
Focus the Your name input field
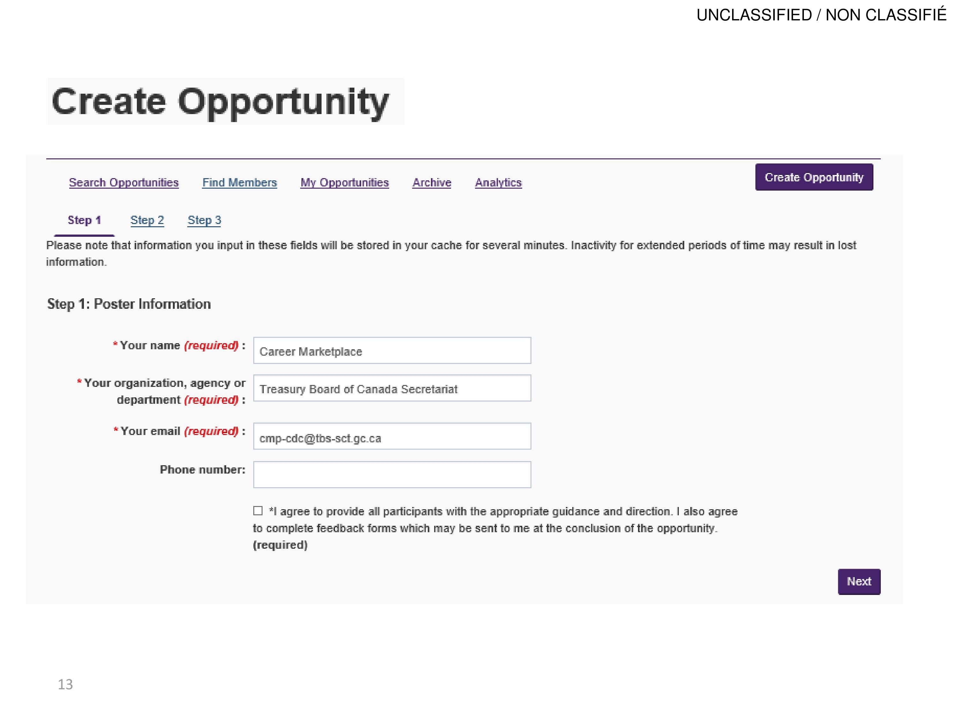(392, 351)
